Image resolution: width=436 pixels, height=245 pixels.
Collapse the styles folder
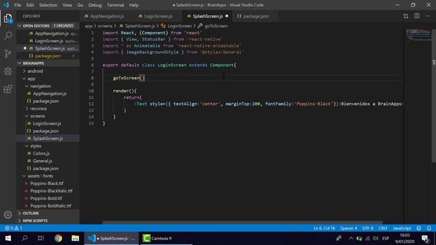pos(35,146)
